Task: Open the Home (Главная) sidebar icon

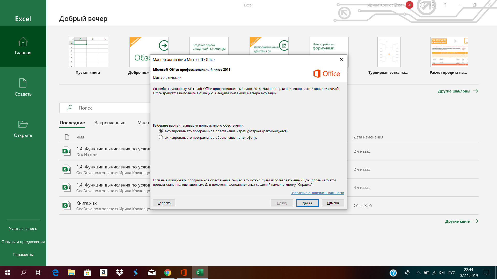Action: [23, 42]
